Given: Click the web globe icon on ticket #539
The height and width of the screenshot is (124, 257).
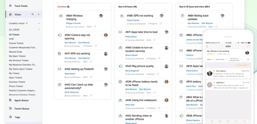Looking at the screenshot, I should click(120, 82).
